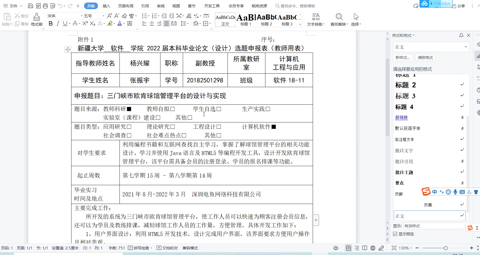This screenshot has width=480, height=255.
Task: Click the Superscript X² button
Action: tap(85, 23)
